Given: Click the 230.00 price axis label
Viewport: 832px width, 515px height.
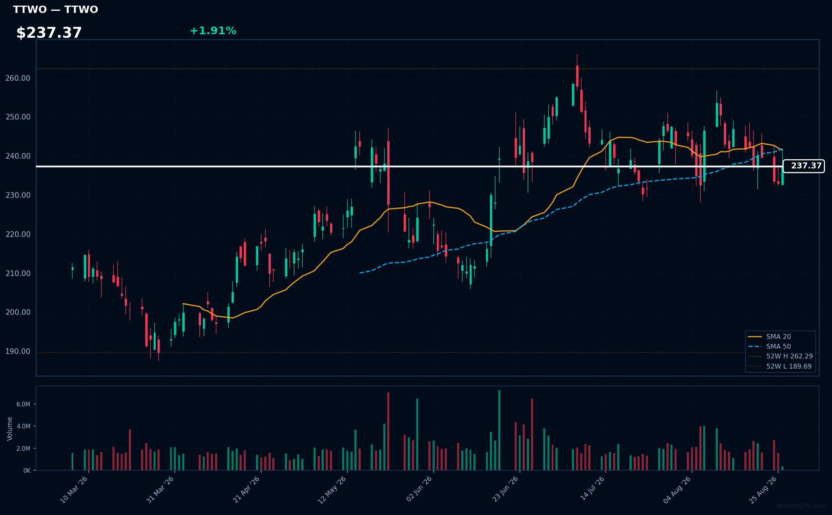Looking at the screenshot, I should pyautogui.click(x=18, y=195).
